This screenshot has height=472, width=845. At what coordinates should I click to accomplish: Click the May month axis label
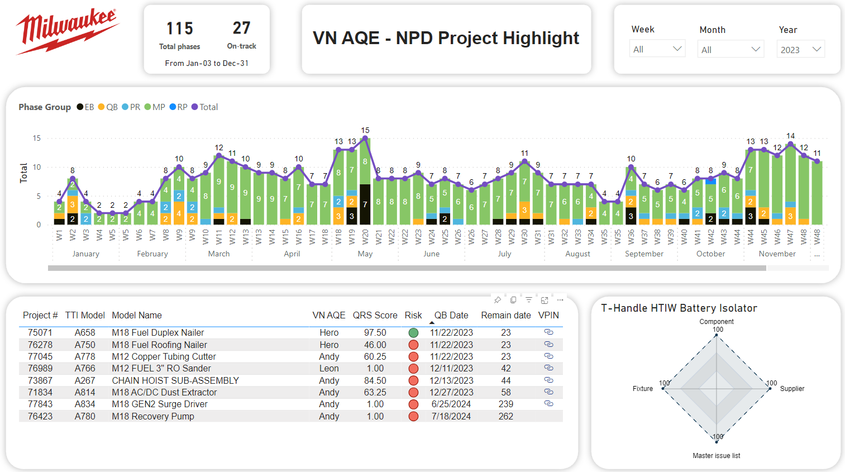point(365,254)
